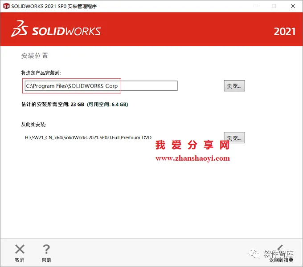The height and width of the screenshot is (267, 303).
Task: Click the 我爱分享网 red watermark text
Action: click(x=192, y=145)
